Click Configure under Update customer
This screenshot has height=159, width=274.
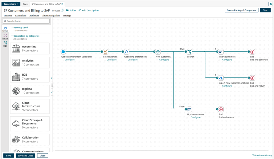(x=196, y=117)
